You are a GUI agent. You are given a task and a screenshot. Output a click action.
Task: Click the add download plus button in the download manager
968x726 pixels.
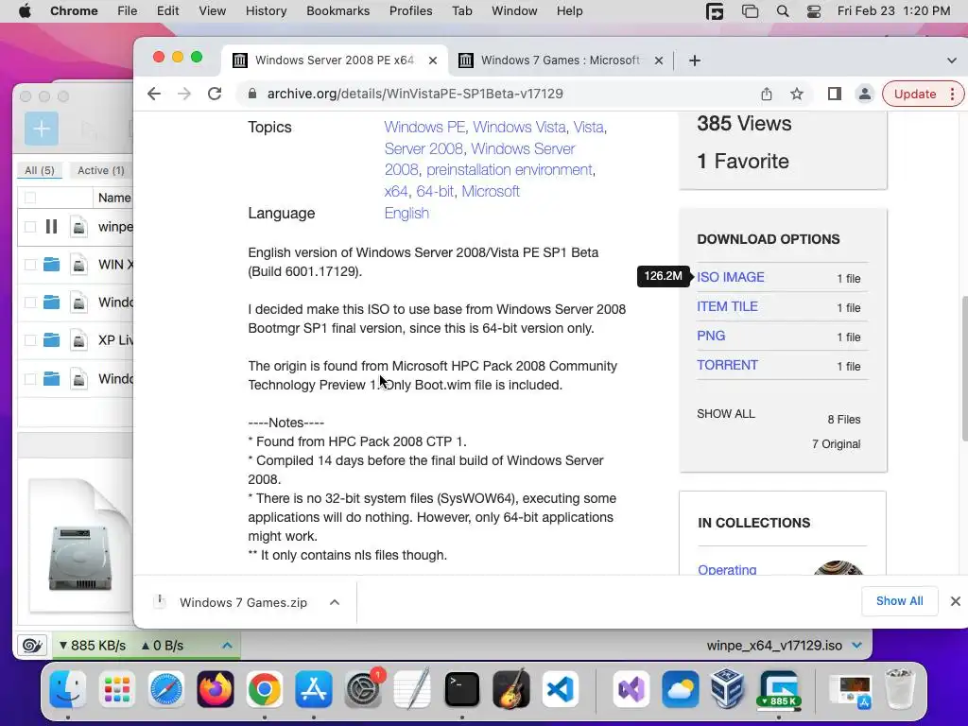[42, 129]
